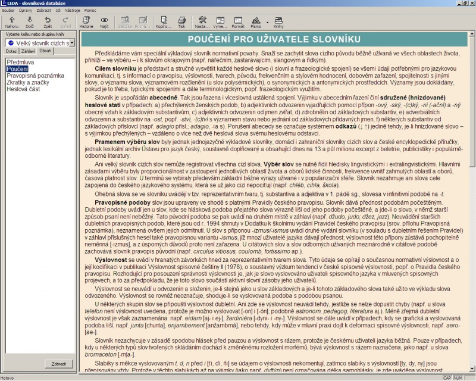Screen dimensions: 476x381
Task: Click the scrollbar up arrow of text pane
Action: click(x=472, y=34)
